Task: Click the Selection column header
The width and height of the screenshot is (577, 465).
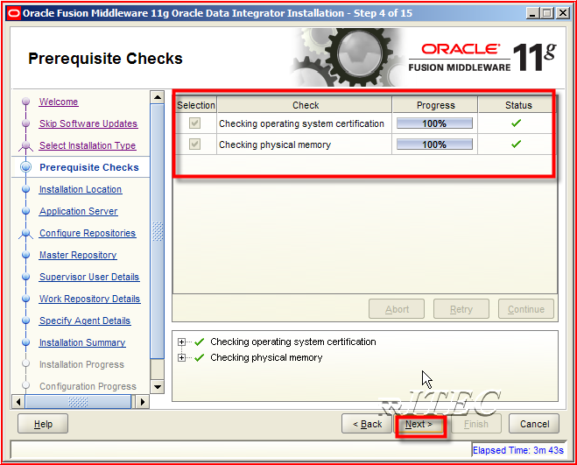Action: pos(196,105)
